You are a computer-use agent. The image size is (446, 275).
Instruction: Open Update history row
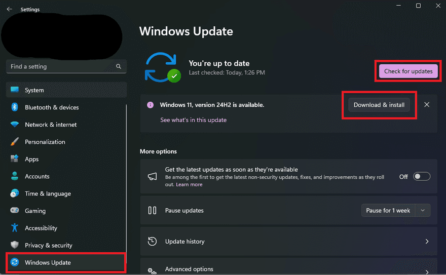point(288,241)
